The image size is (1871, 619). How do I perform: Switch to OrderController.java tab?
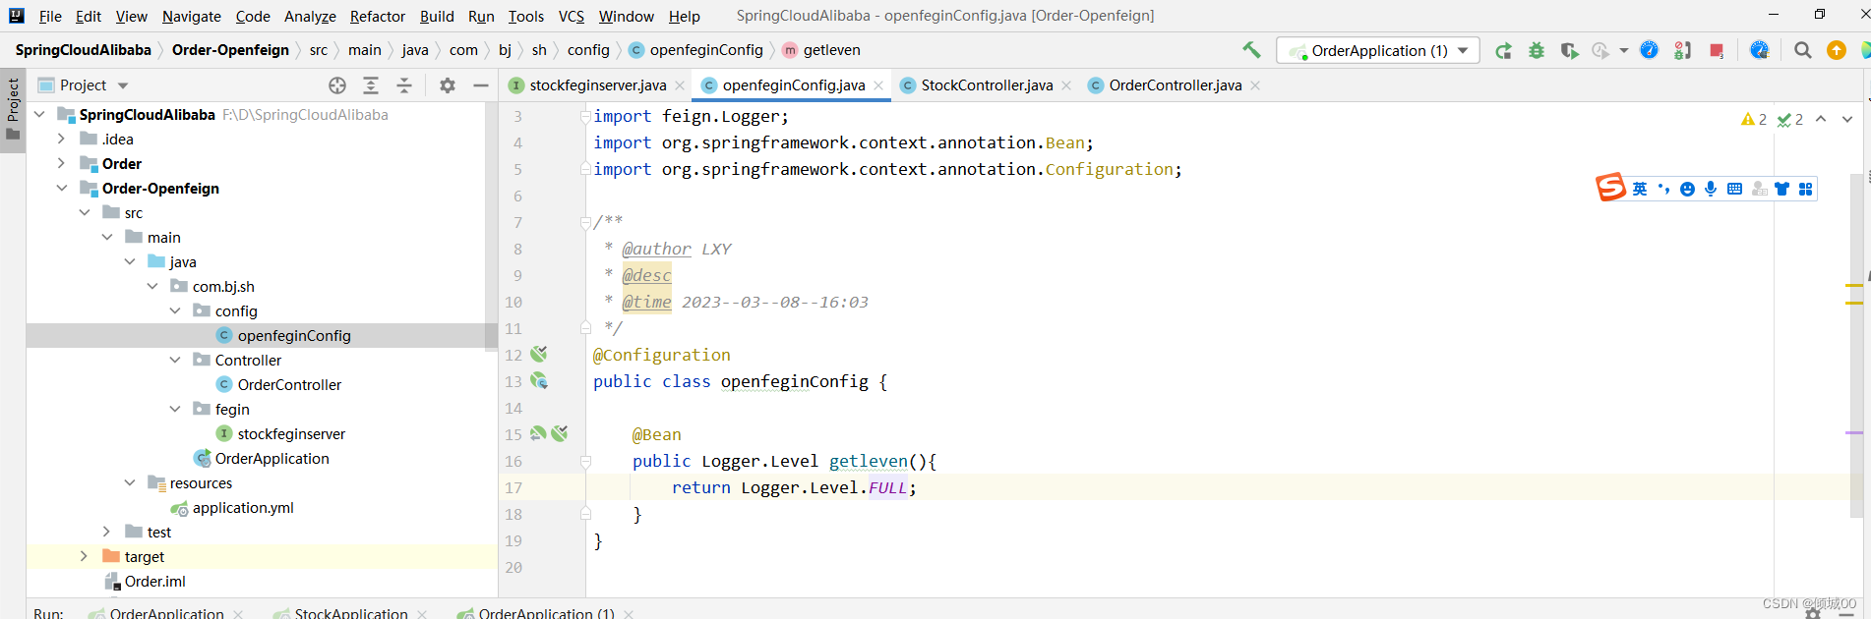point(1175,85)
